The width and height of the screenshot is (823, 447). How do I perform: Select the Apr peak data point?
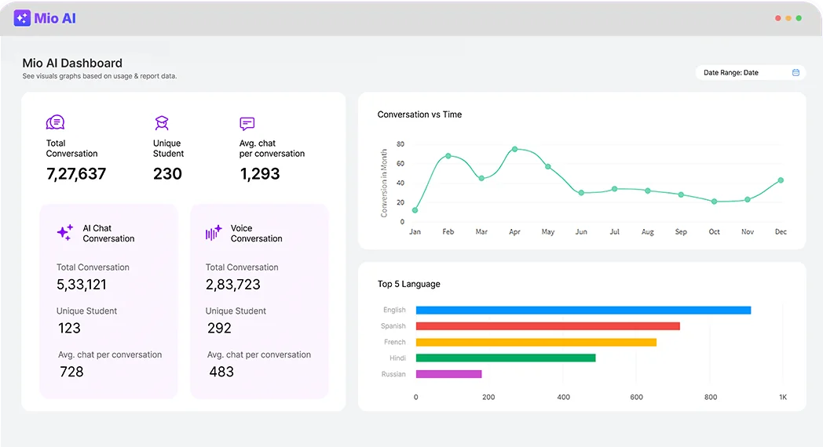click(x=515, y=149)
